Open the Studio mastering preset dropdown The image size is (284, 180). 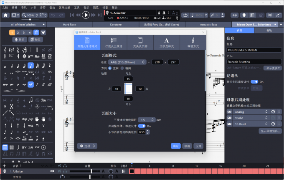click(x=251, y=118)
